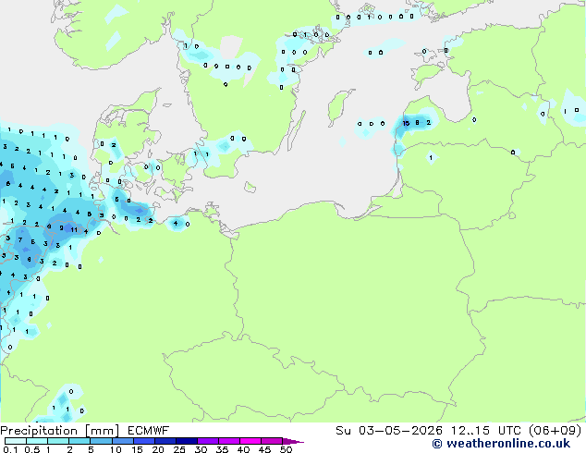This screenshot has width=586, height=453.
Task: Pick dark navy swatch between 25 and 30
Action: click(x=187, y=441)
